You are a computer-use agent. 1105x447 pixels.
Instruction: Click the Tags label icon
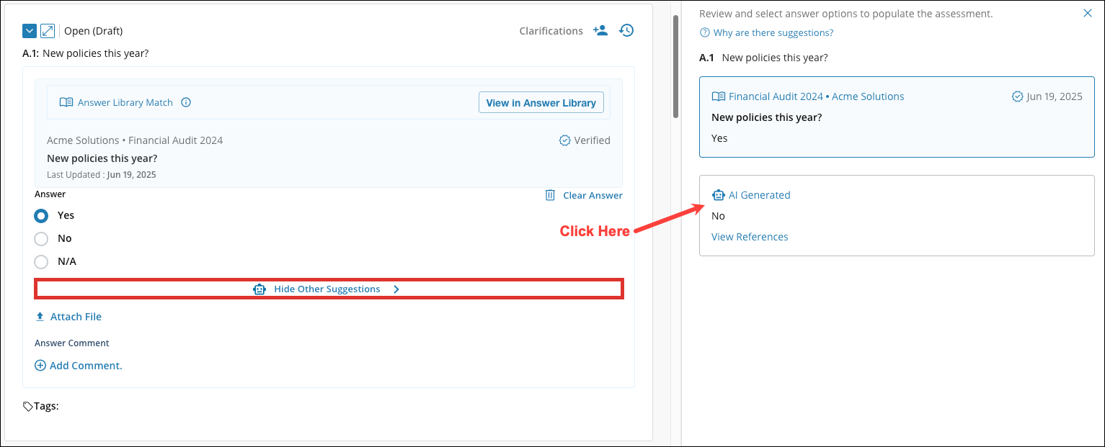[27, 405]
